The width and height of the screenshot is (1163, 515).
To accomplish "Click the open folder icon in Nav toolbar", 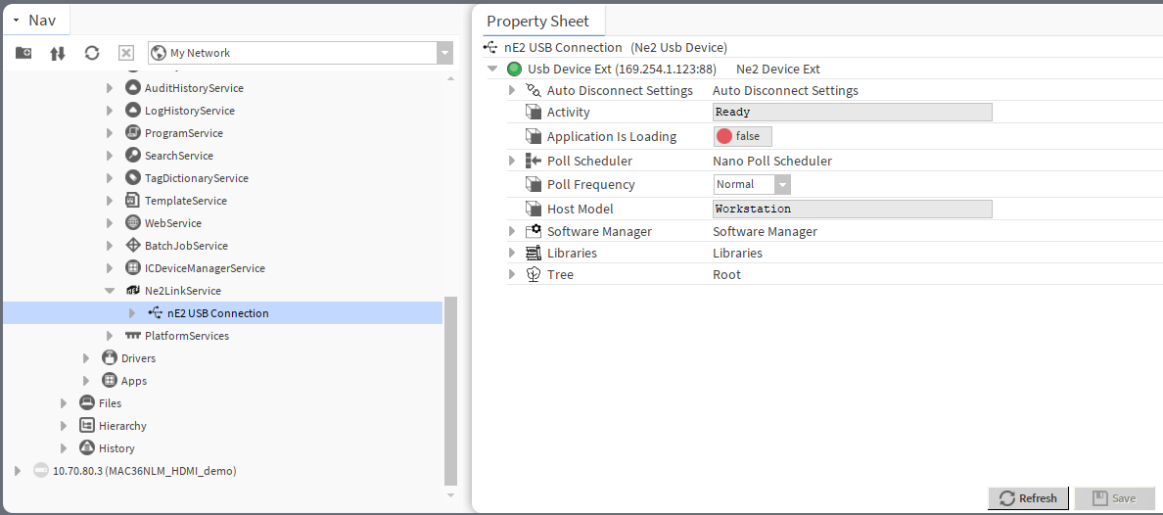I will pos(23,53).
